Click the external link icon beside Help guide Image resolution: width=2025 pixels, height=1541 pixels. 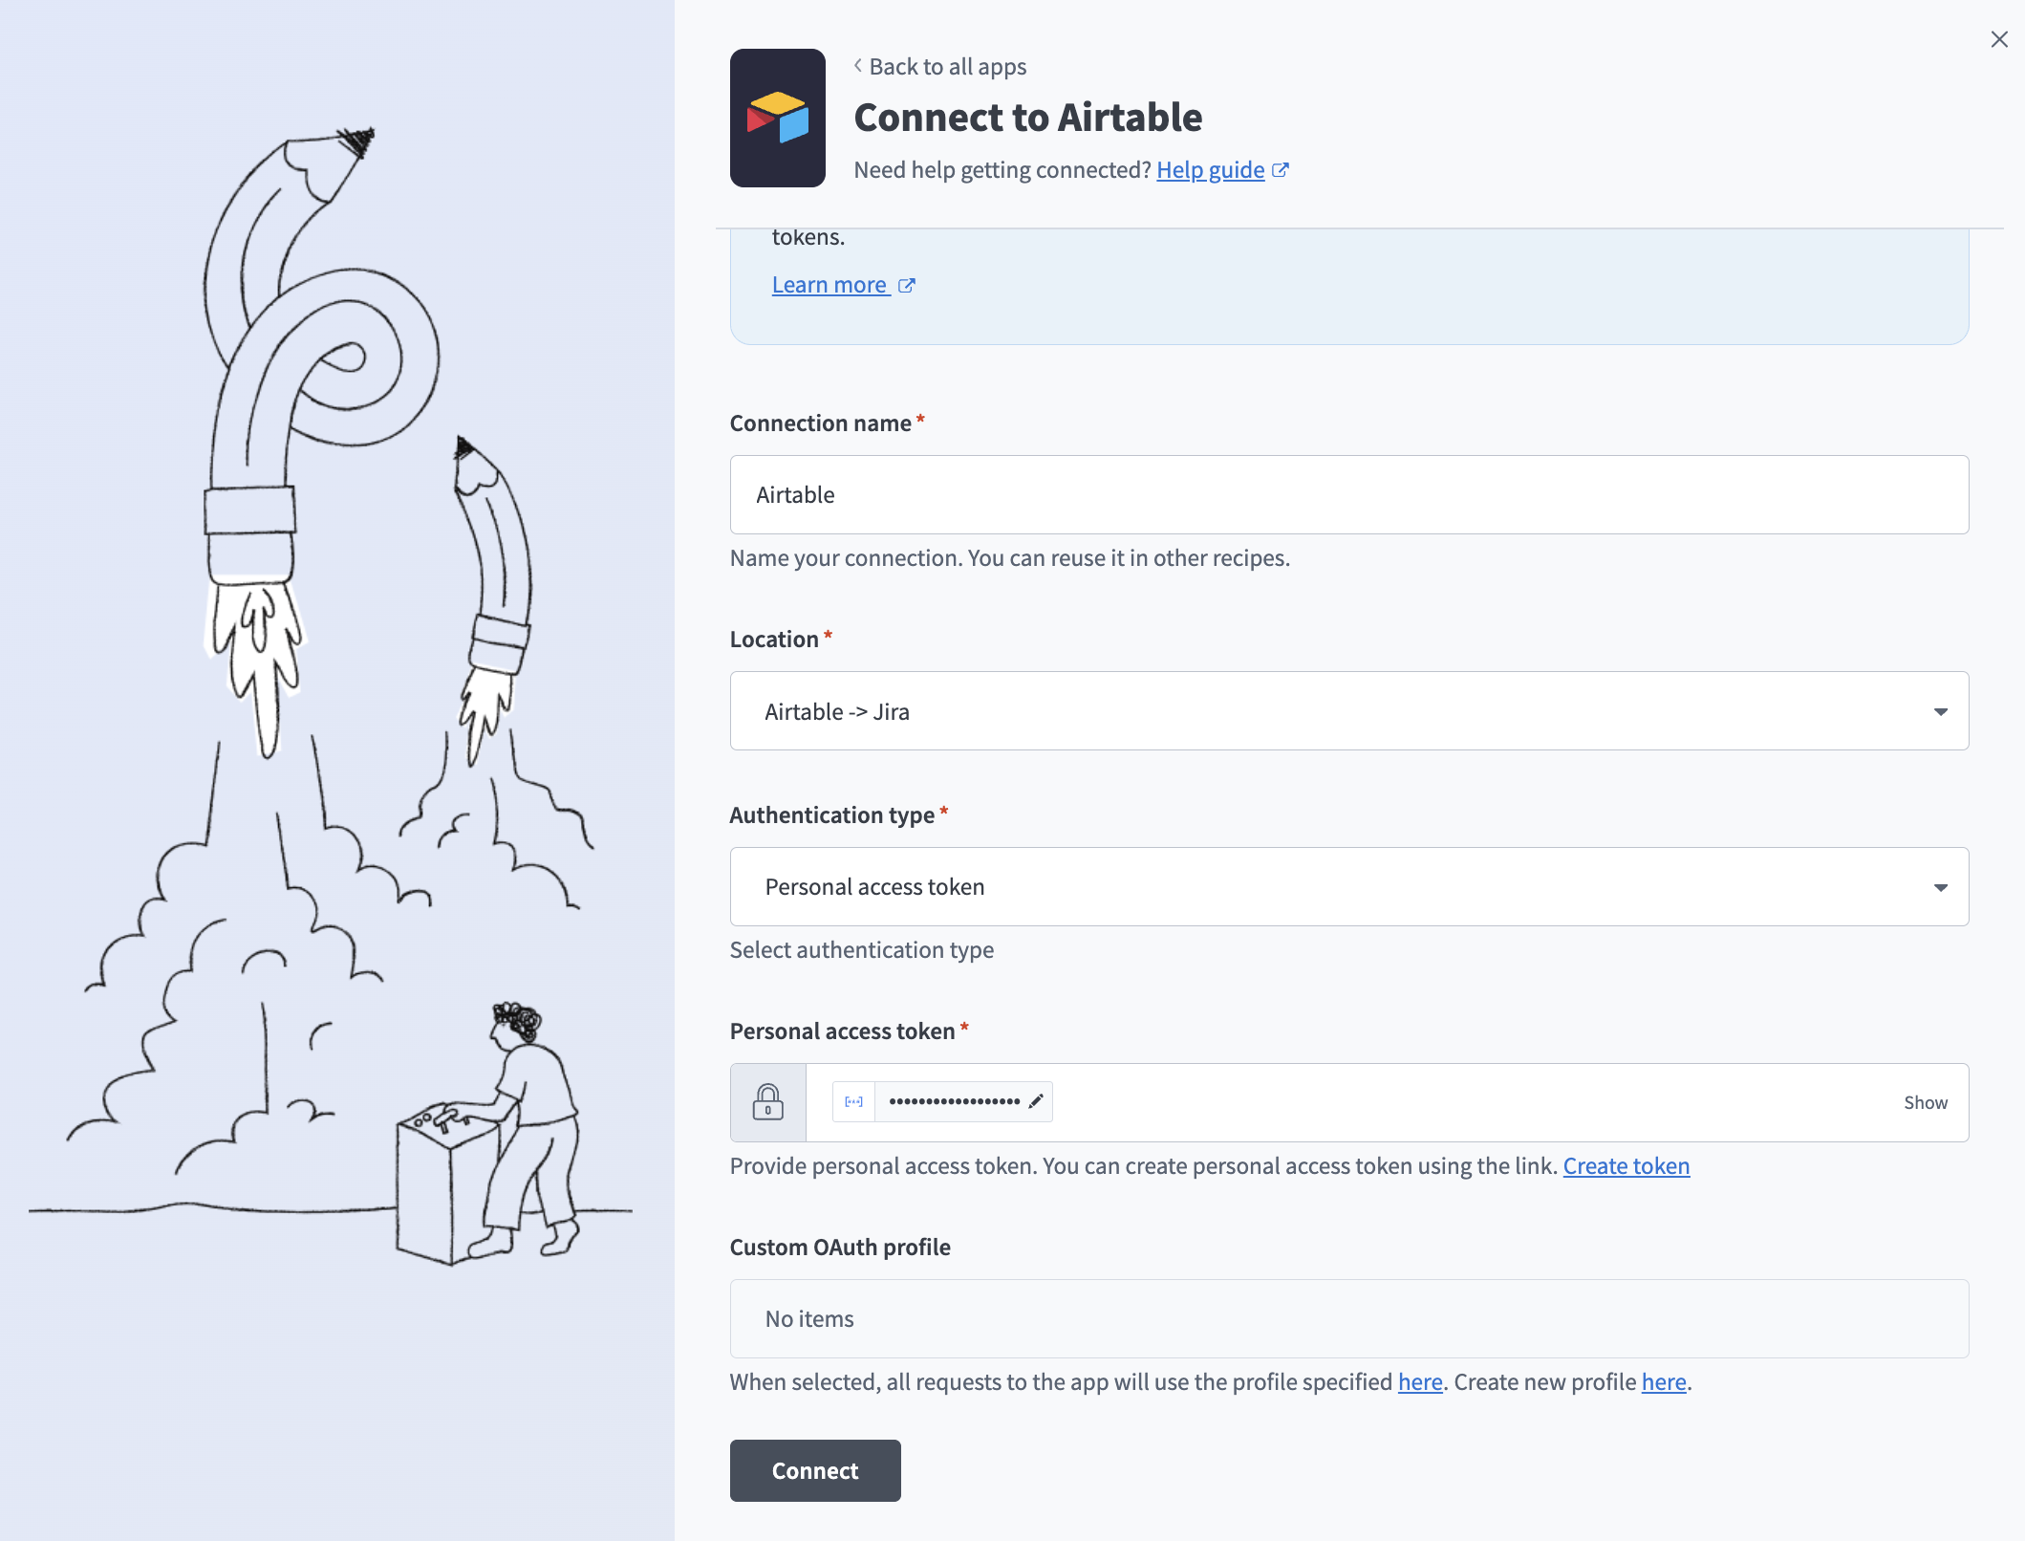pyautogui.click(x=1282, y=169)
